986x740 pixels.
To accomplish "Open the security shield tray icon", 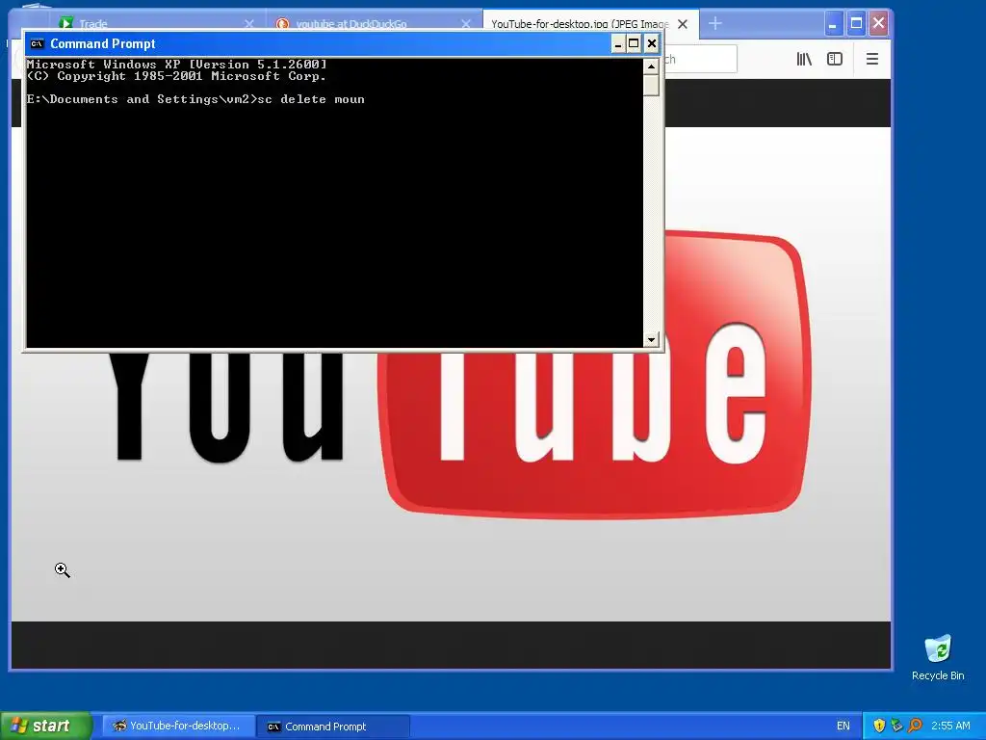I will [879, 727].
